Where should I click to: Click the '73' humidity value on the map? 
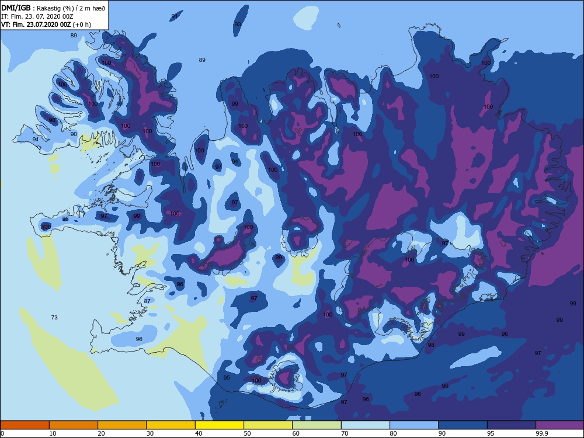tap(54, 317)
